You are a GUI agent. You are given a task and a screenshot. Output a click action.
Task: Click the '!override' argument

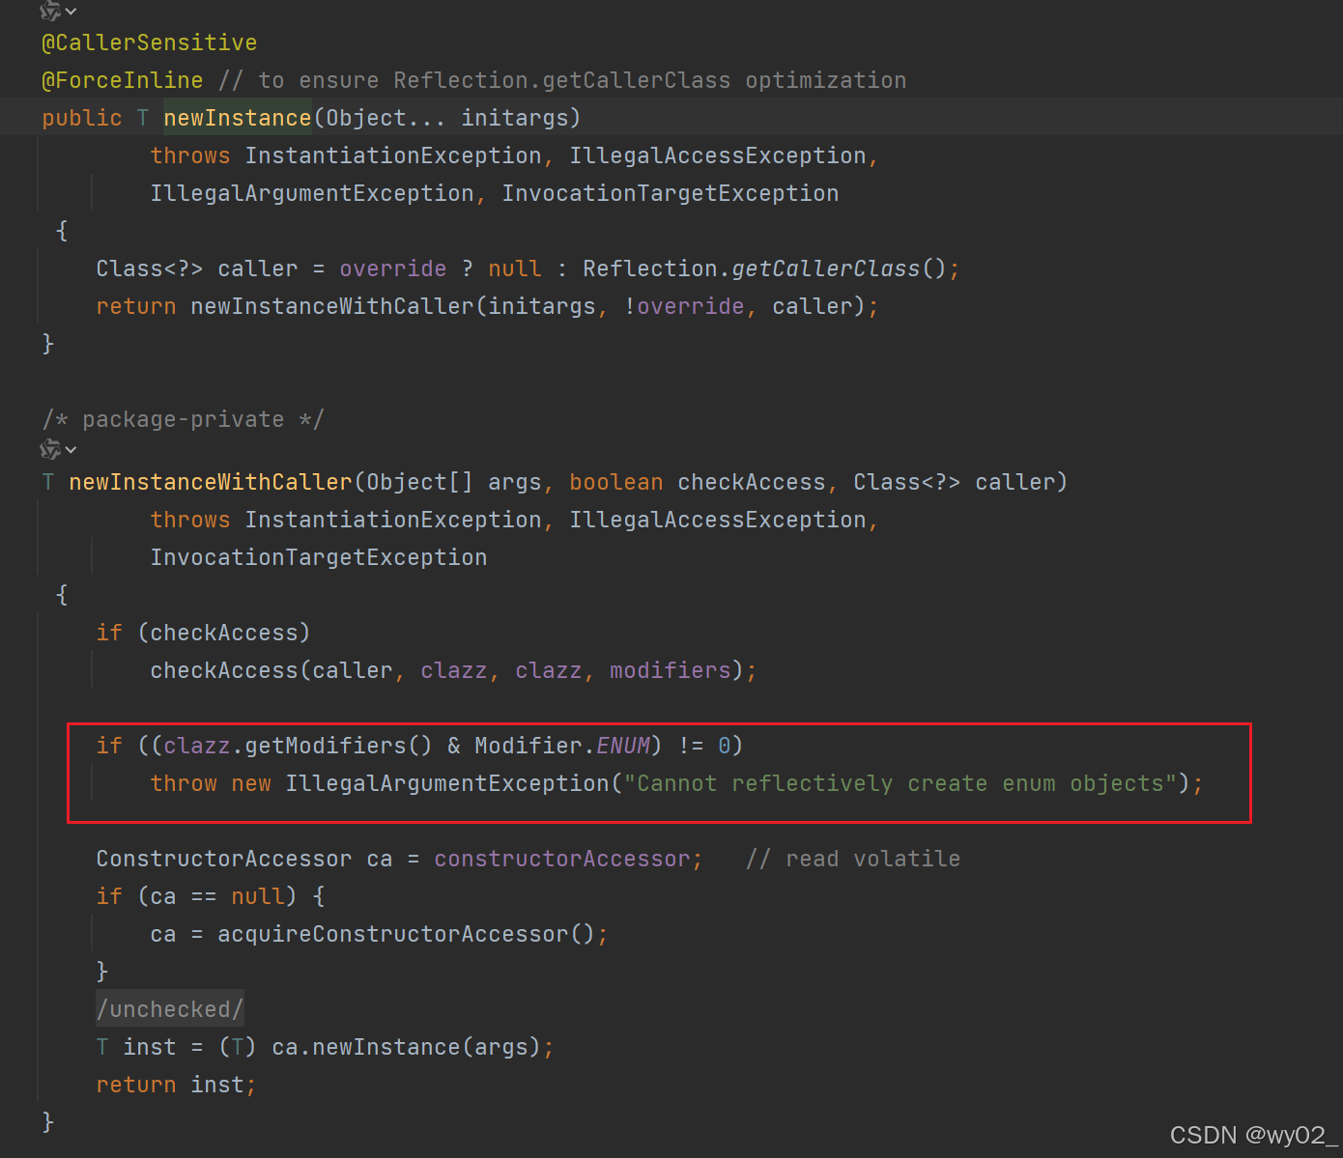coord(684,306)
